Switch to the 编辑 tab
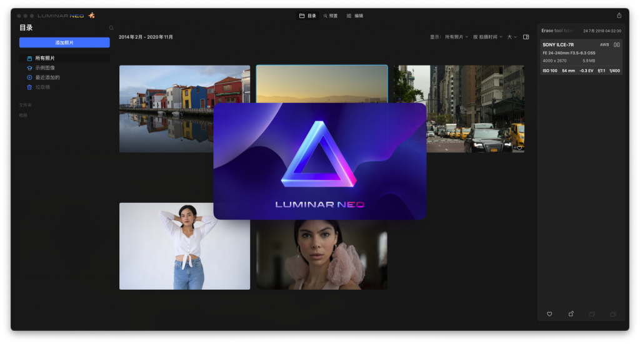The width and height of the screenshot is (640, 344). (355, 16)
